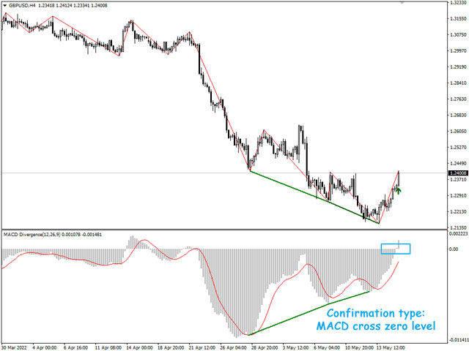Screen dimensions: 469x351
Task: Click the 18 Apr 20:00 time label
Action: tap(171, 348)
